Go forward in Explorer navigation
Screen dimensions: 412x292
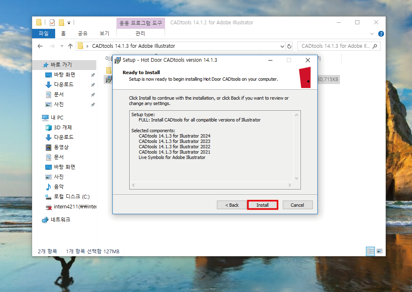pyautogui.click(x=52, y=46)
